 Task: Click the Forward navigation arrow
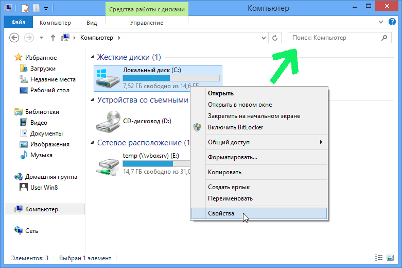tap(29, 38)
